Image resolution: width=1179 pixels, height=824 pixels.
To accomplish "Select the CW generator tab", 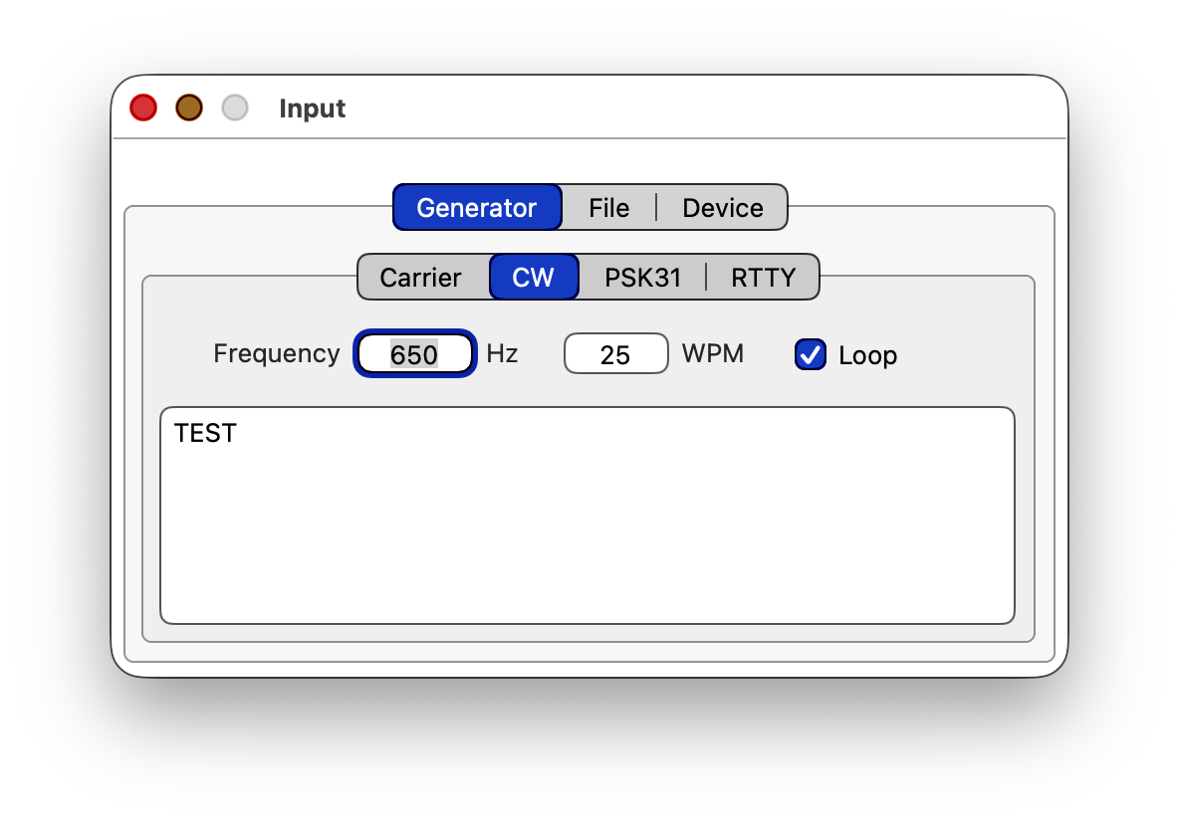I will click(x=533, y=278).
